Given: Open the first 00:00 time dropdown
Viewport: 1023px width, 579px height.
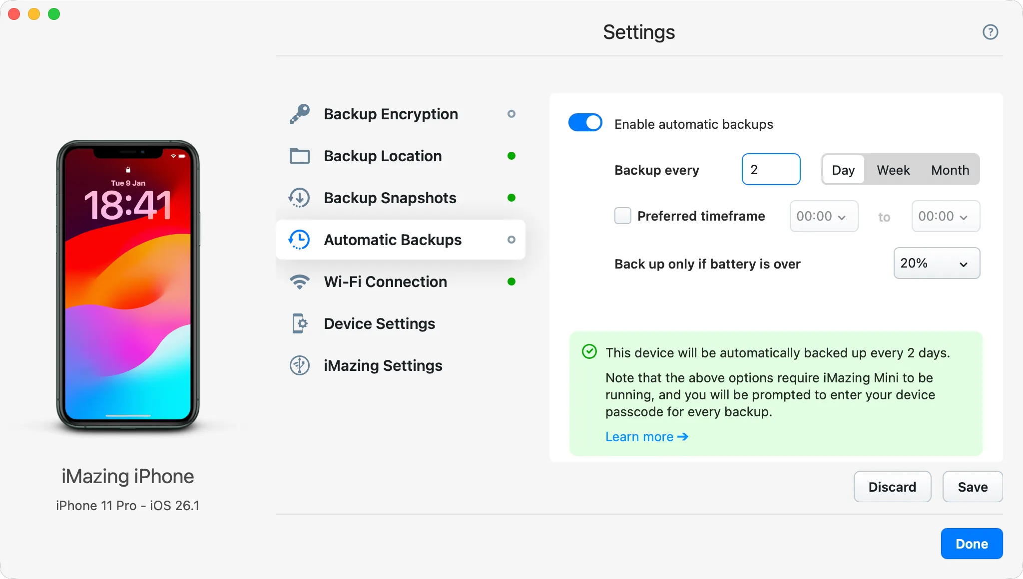Looking at the screenshot, I should point(823,216).
